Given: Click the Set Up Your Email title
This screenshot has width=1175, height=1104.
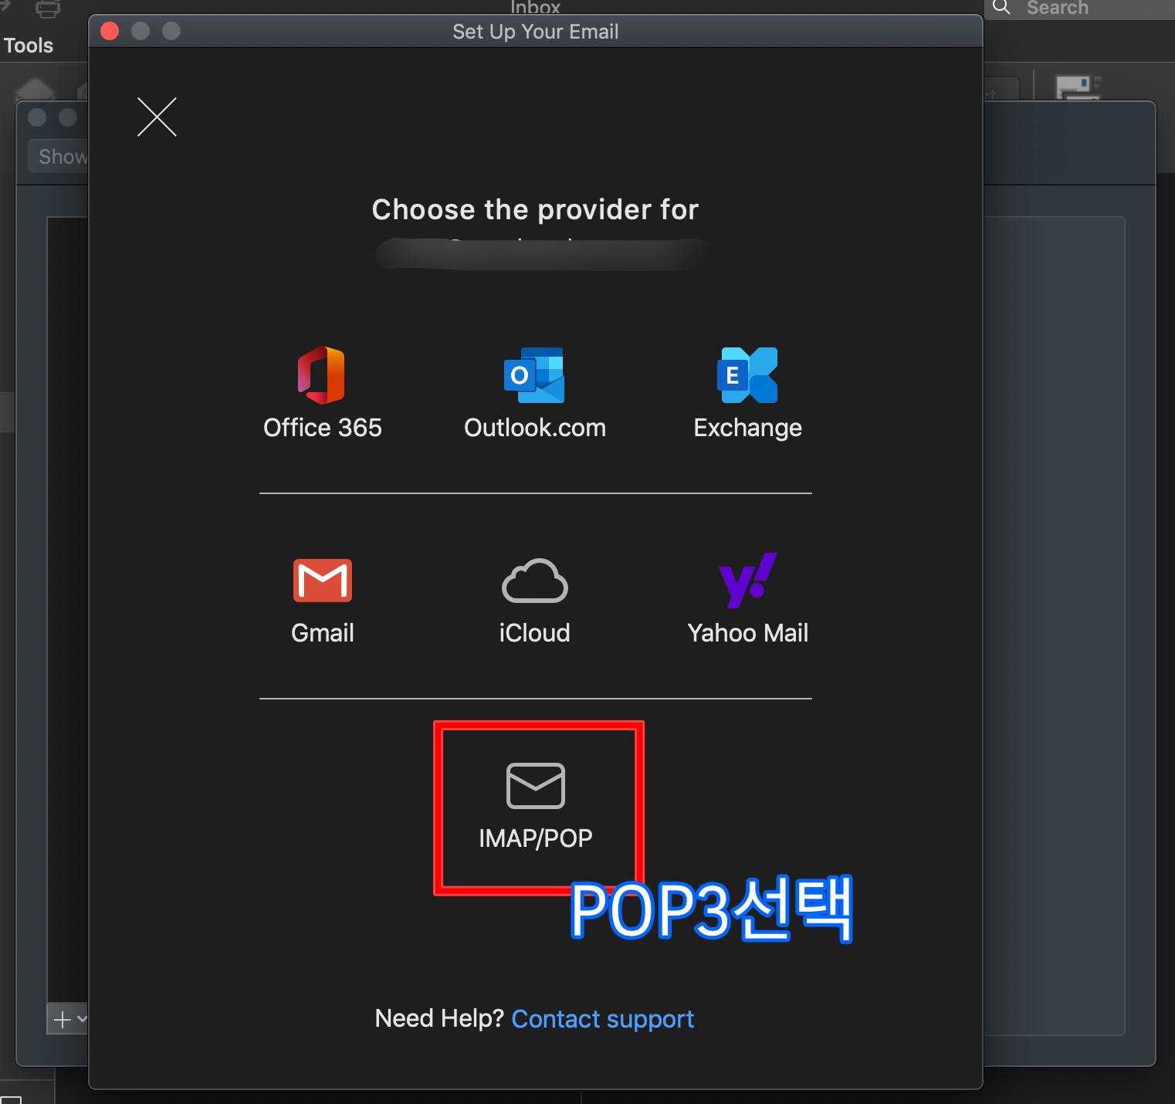Looking at the screenshot, I should [x=535, y=32].
